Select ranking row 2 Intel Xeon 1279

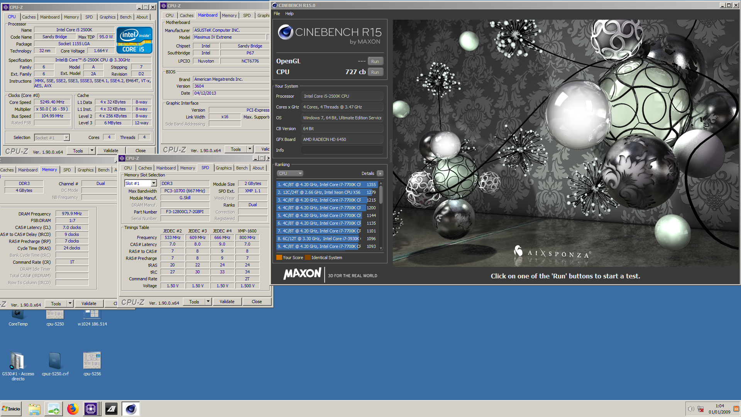[326, 192]
